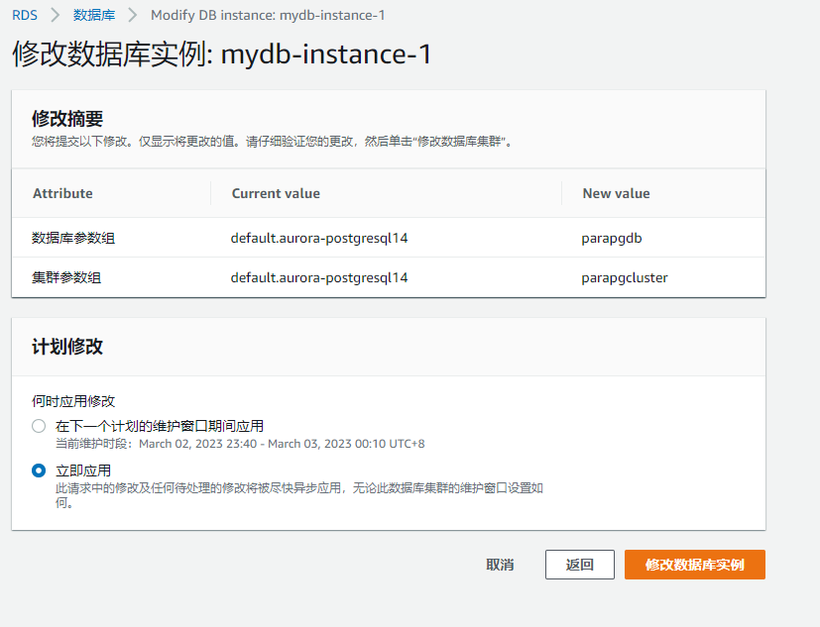Viewport: 820px width, 627px height.
Task: Click the 当前维护时段 date range text
Action: (x=240, y=444)
